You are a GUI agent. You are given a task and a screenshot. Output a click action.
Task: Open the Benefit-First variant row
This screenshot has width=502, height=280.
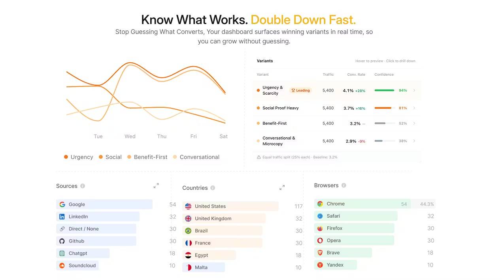coord(337,123)
